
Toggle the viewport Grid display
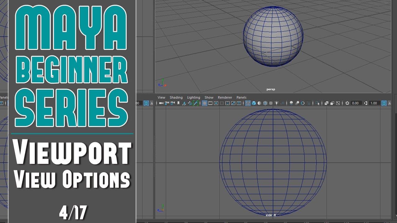click(204, 103)
